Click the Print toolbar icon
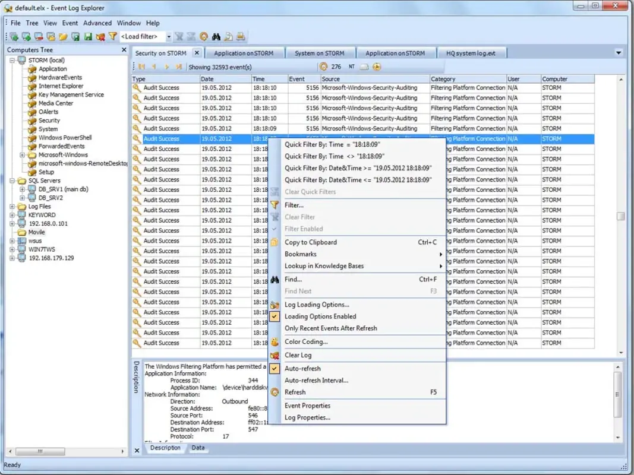The height and width of the screenshot is (475, 634). [x=241, y=37]
